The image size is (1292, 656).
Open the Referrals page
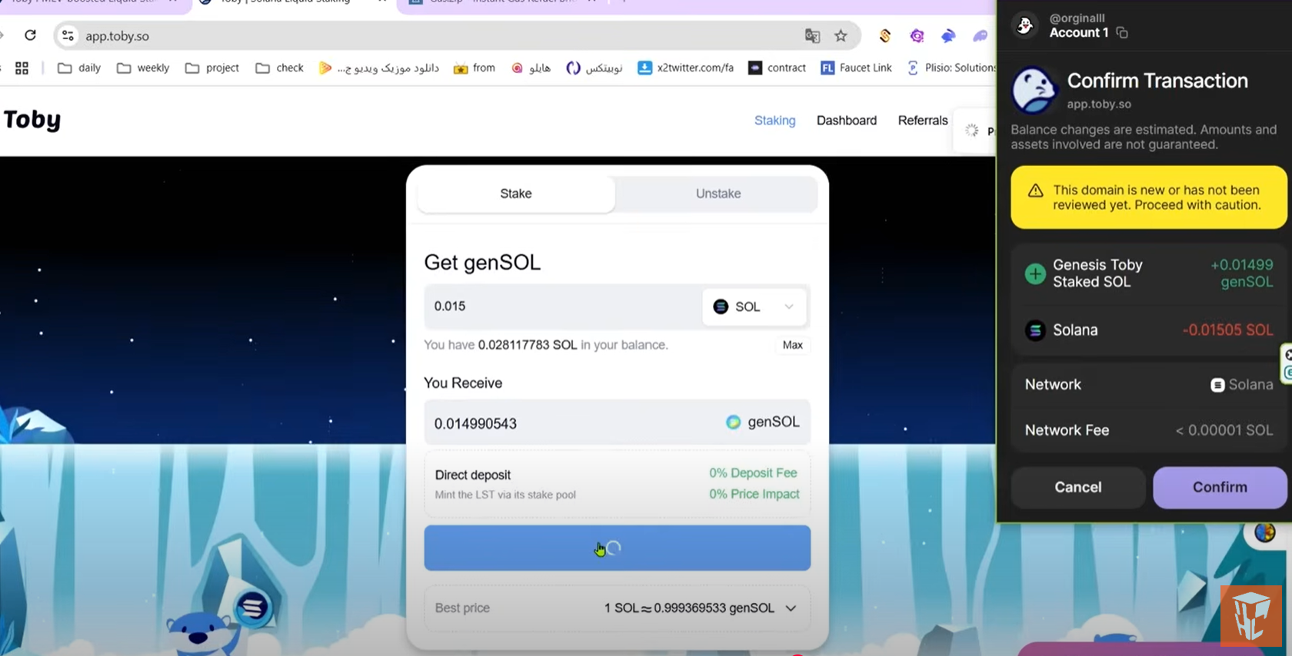pos(922,121)
